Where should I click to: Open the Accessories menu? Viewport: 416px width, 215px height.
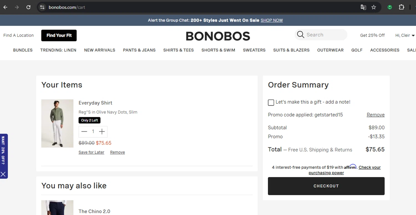coord(385,50)
